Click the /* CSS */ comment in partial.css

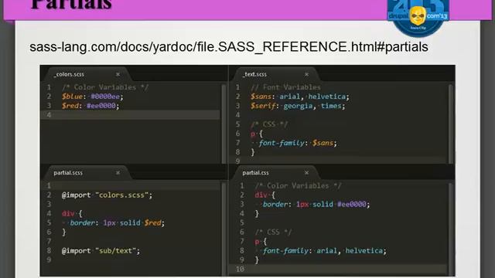coord(273,232)
